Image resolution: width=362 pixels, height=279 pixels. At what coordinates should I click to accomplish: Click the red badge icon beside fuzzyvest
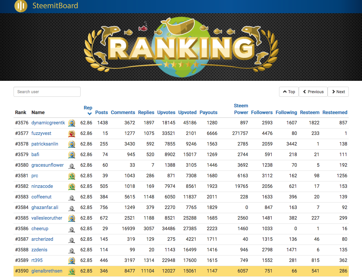pos(71,133)
